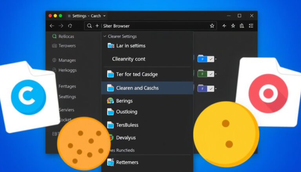
Task: Bookmark page with star inside address bar
Action: click(212, 26)
